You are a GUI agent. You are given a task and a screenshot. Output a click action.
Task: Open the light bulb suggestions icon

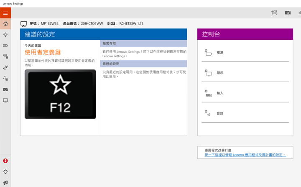coord(5,35)
